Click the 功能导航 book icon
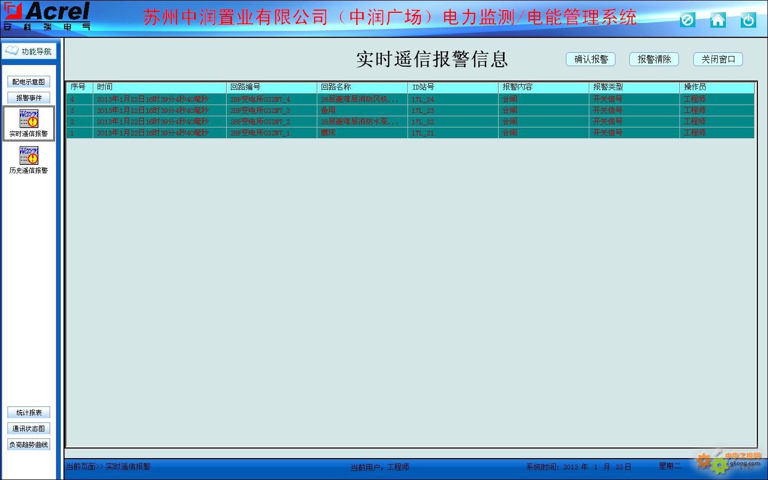The height and width of the screenshot is (480, 768). point(12,51)
